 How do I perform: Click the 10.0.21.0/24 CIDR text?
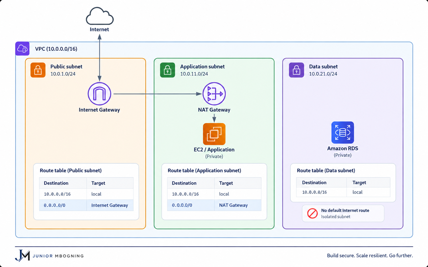pyautogui.click(x=323, y=74)
